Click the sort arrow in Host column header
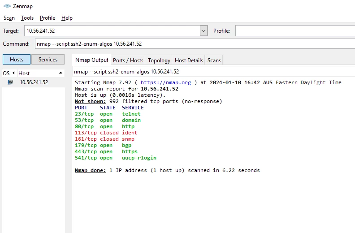355x233 pixels. [x=61, y=73]
